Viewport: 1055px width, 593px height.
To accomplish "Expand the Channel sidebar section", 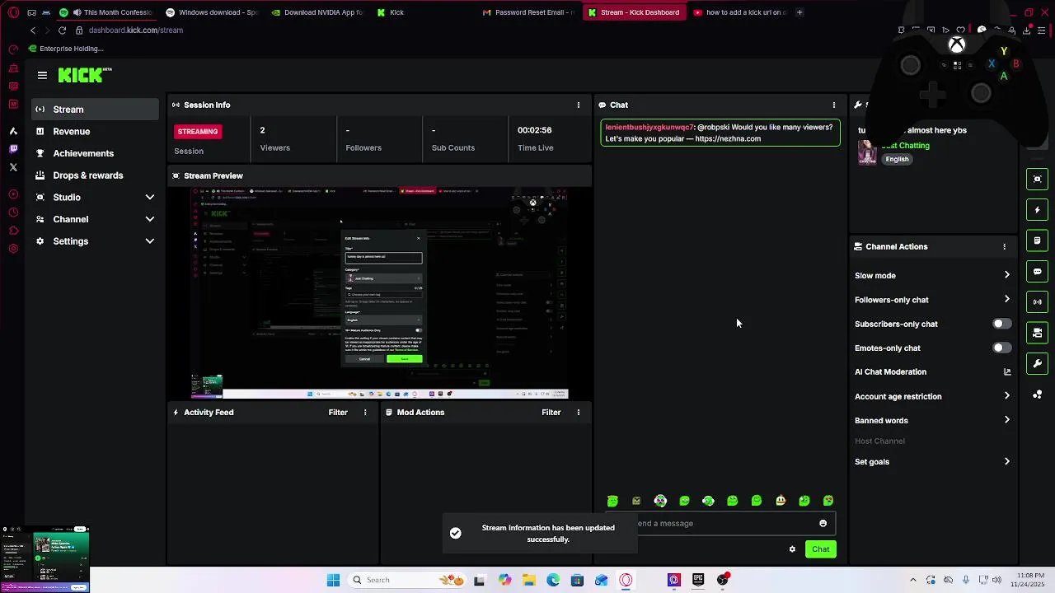I will click(150, 220).
